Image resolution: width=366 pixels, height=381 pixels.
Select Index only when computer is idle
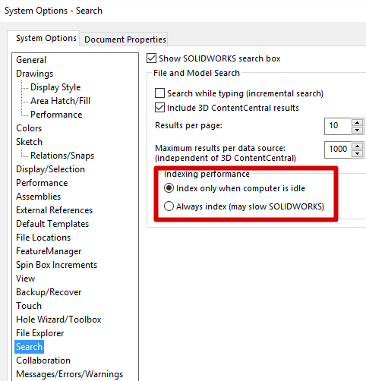(169, 188)
